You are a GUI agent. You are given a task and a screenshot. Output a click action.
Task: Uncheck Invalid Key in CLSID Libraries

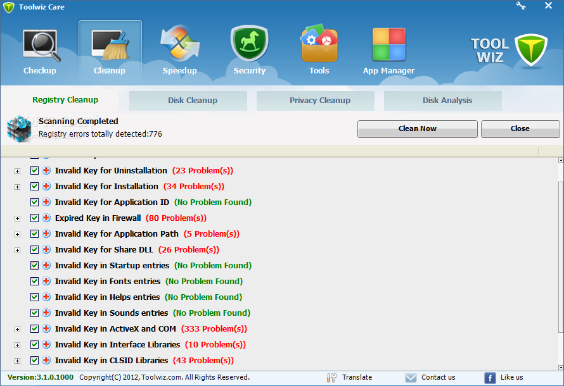pyautogui.click(x=34, y=360)
